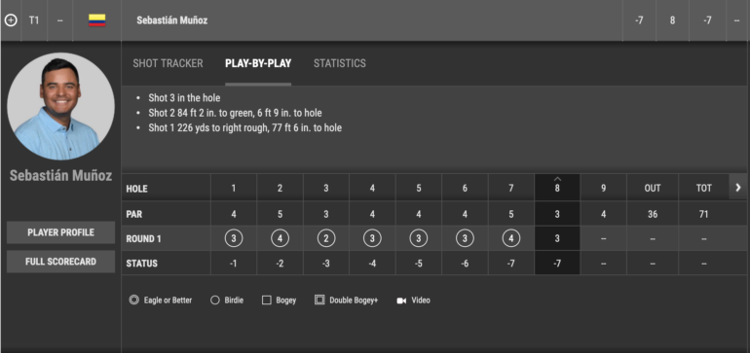Open the Statistics tab
The height and width of the screenshot is (353, 750).
(340, 63)
